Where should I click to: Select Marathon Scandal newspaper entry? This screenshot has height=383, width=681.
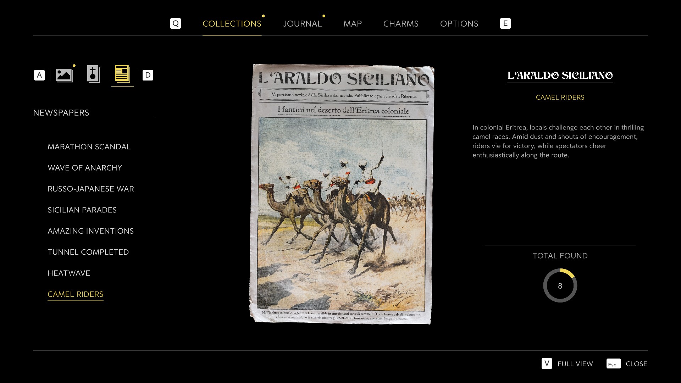pyautogui.click(x=89, y=147)
